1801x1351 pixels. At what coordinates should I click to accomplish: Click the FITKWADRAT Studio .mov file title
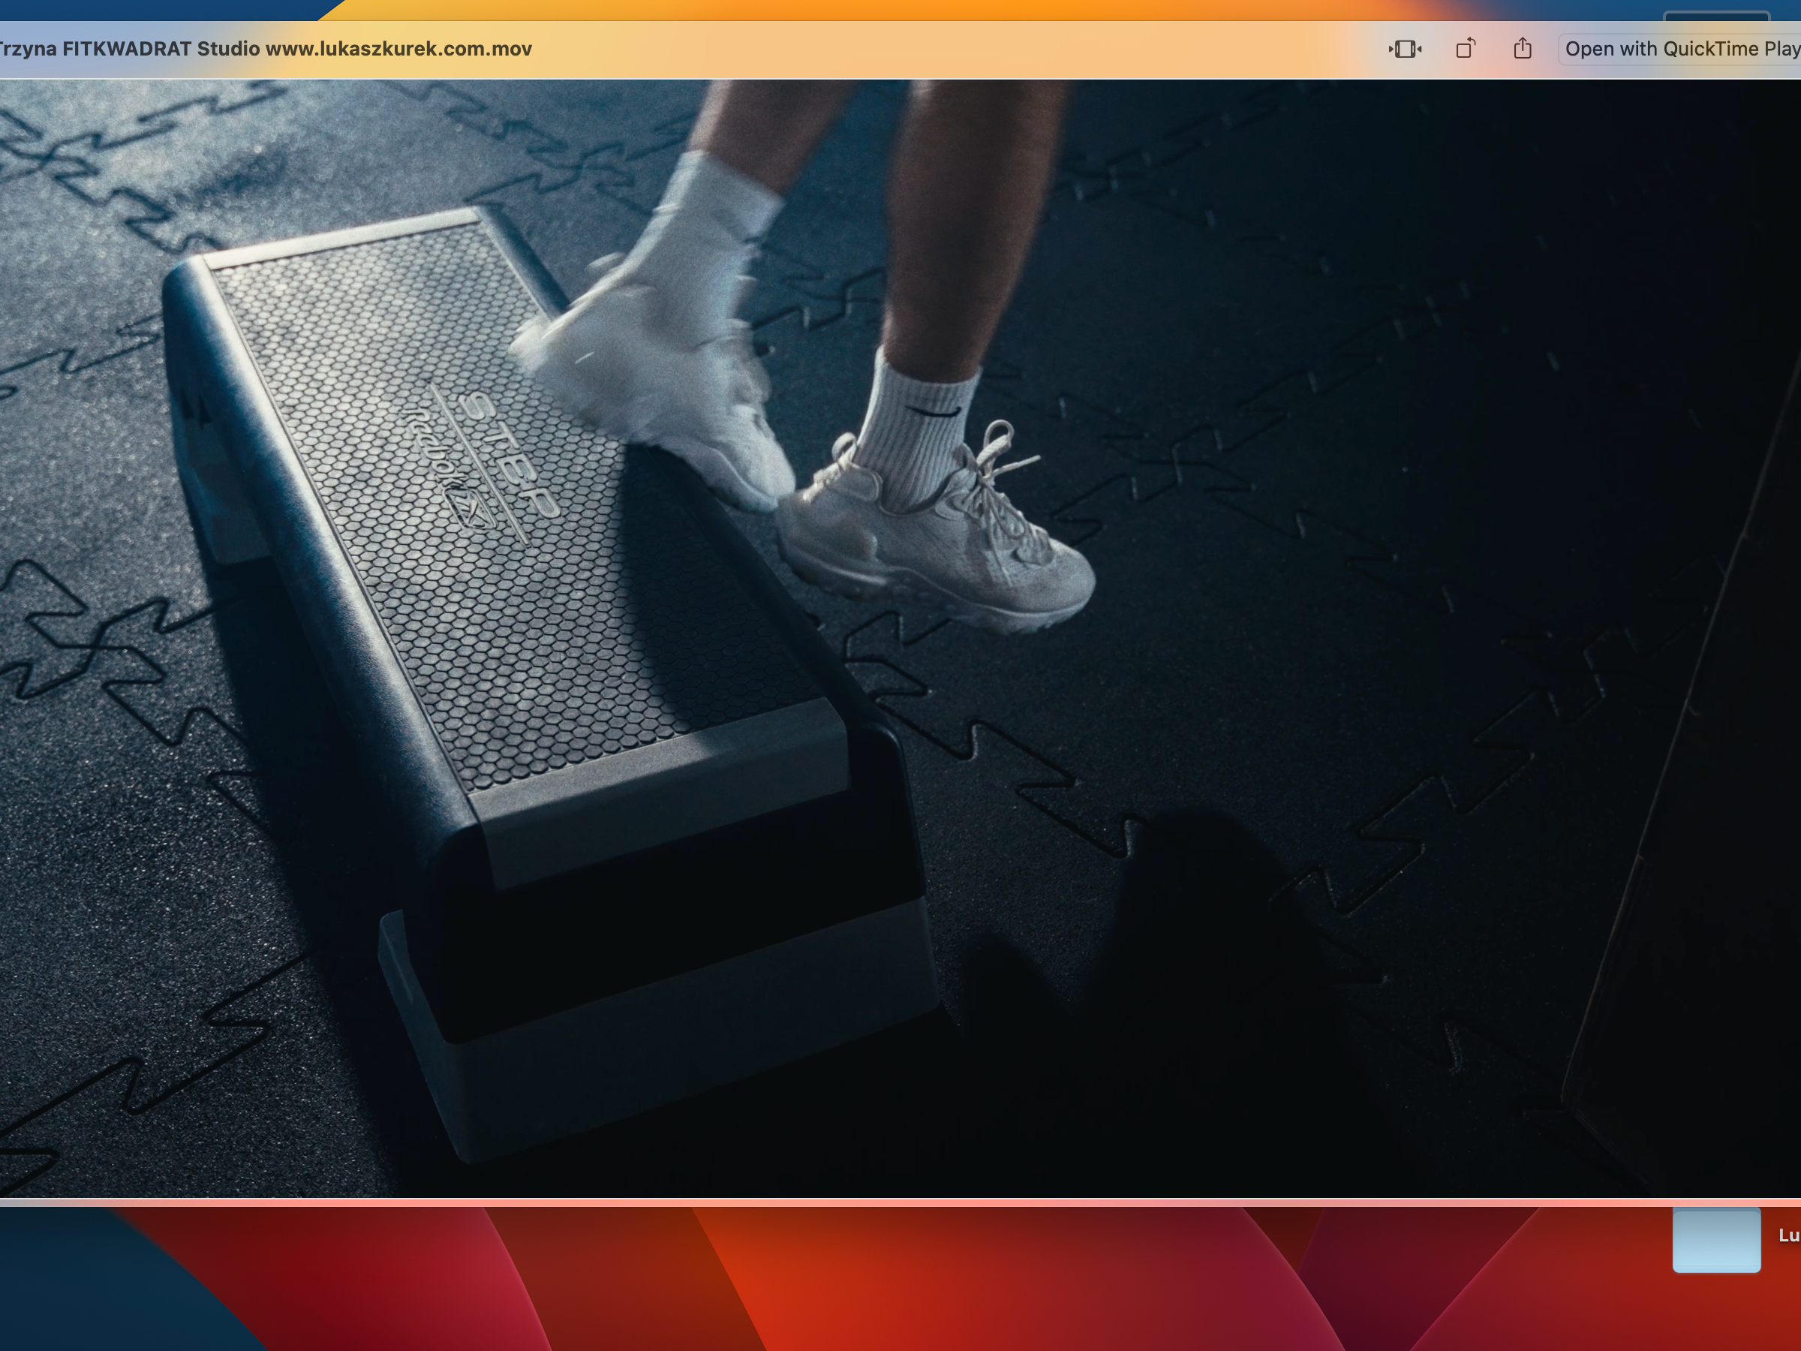point(265,49)
